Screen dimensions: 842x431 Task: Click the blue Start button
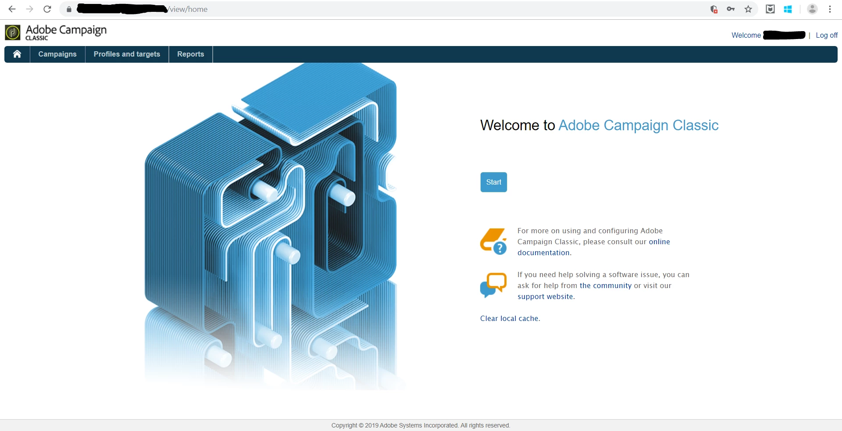pos(494,182)
